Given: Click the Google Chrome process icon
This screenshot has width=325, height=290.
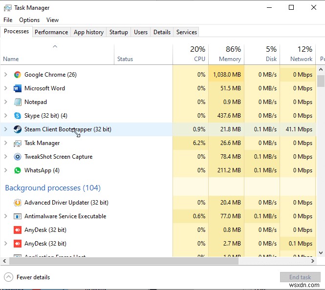Looking at the screenshot, I should tap(18, 75).
